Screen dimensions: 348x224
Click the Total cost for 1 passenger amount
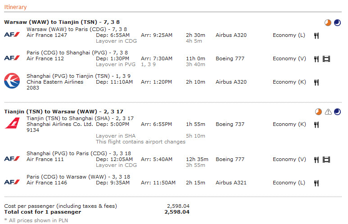click(177, 212)
